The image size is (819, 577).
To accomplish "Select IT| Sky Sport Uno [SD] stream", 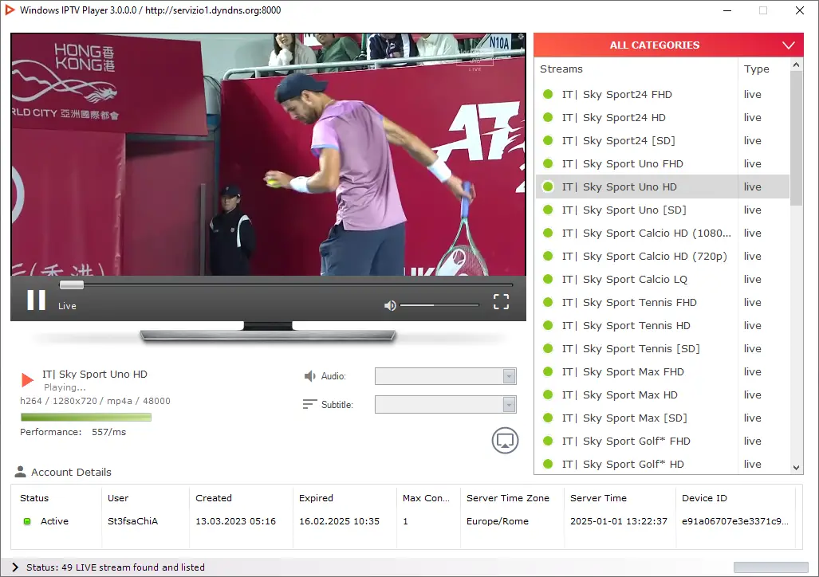I will click(663, 210).
